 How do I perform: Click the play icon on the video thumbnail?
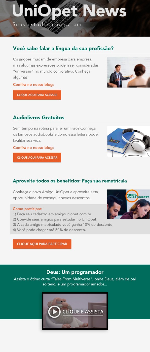[x=54, y=312]
